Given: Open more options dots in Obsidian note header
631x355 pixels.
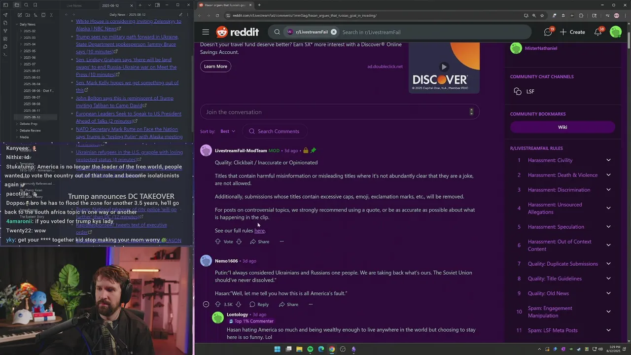Looking at the screenshot, I should tap(188, 15).
